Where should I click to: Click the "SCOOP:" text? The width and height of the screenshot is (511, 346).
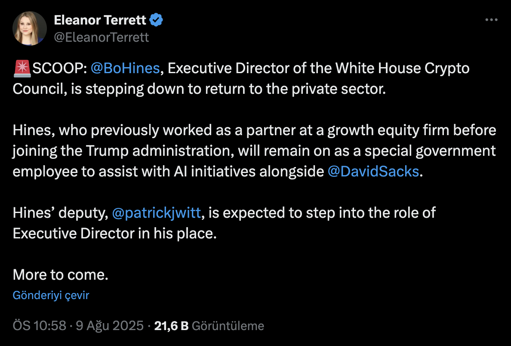60,68
